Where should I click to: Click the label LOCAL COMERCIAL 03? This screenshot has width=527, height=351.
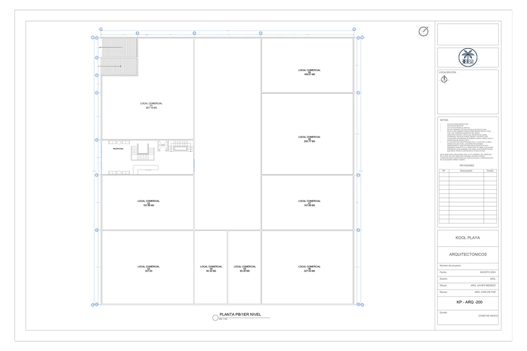click(x=149, y=267)
